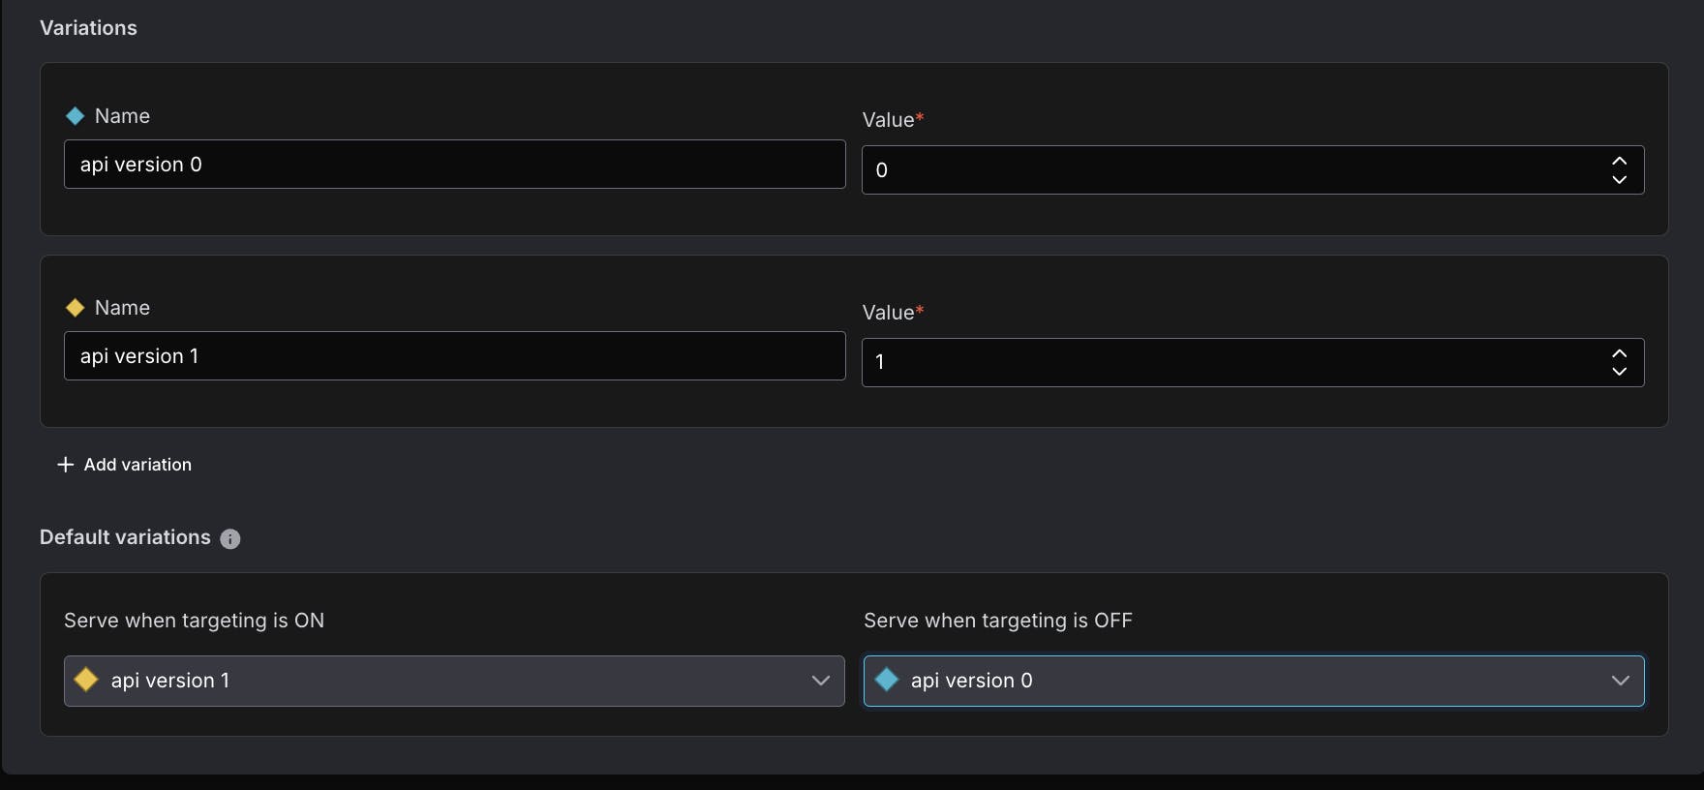1704x790 pixels.
Task: Decrement the value of api version 0
Action: coord(1619,179)
